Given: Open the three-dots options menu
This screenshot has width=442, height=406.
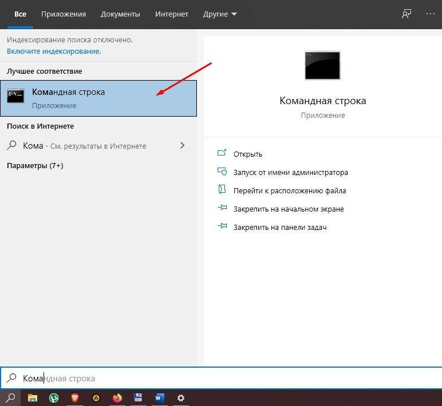Looking at the screenshot, I should click(430, 14).
